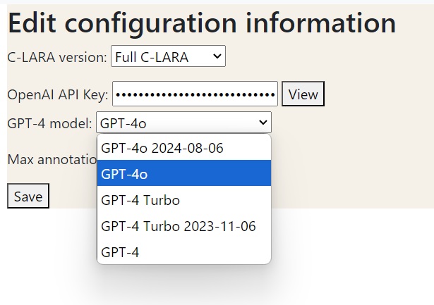
Task: Collapse the GPT-4 model combo box
Action: (x=183, y=123)
